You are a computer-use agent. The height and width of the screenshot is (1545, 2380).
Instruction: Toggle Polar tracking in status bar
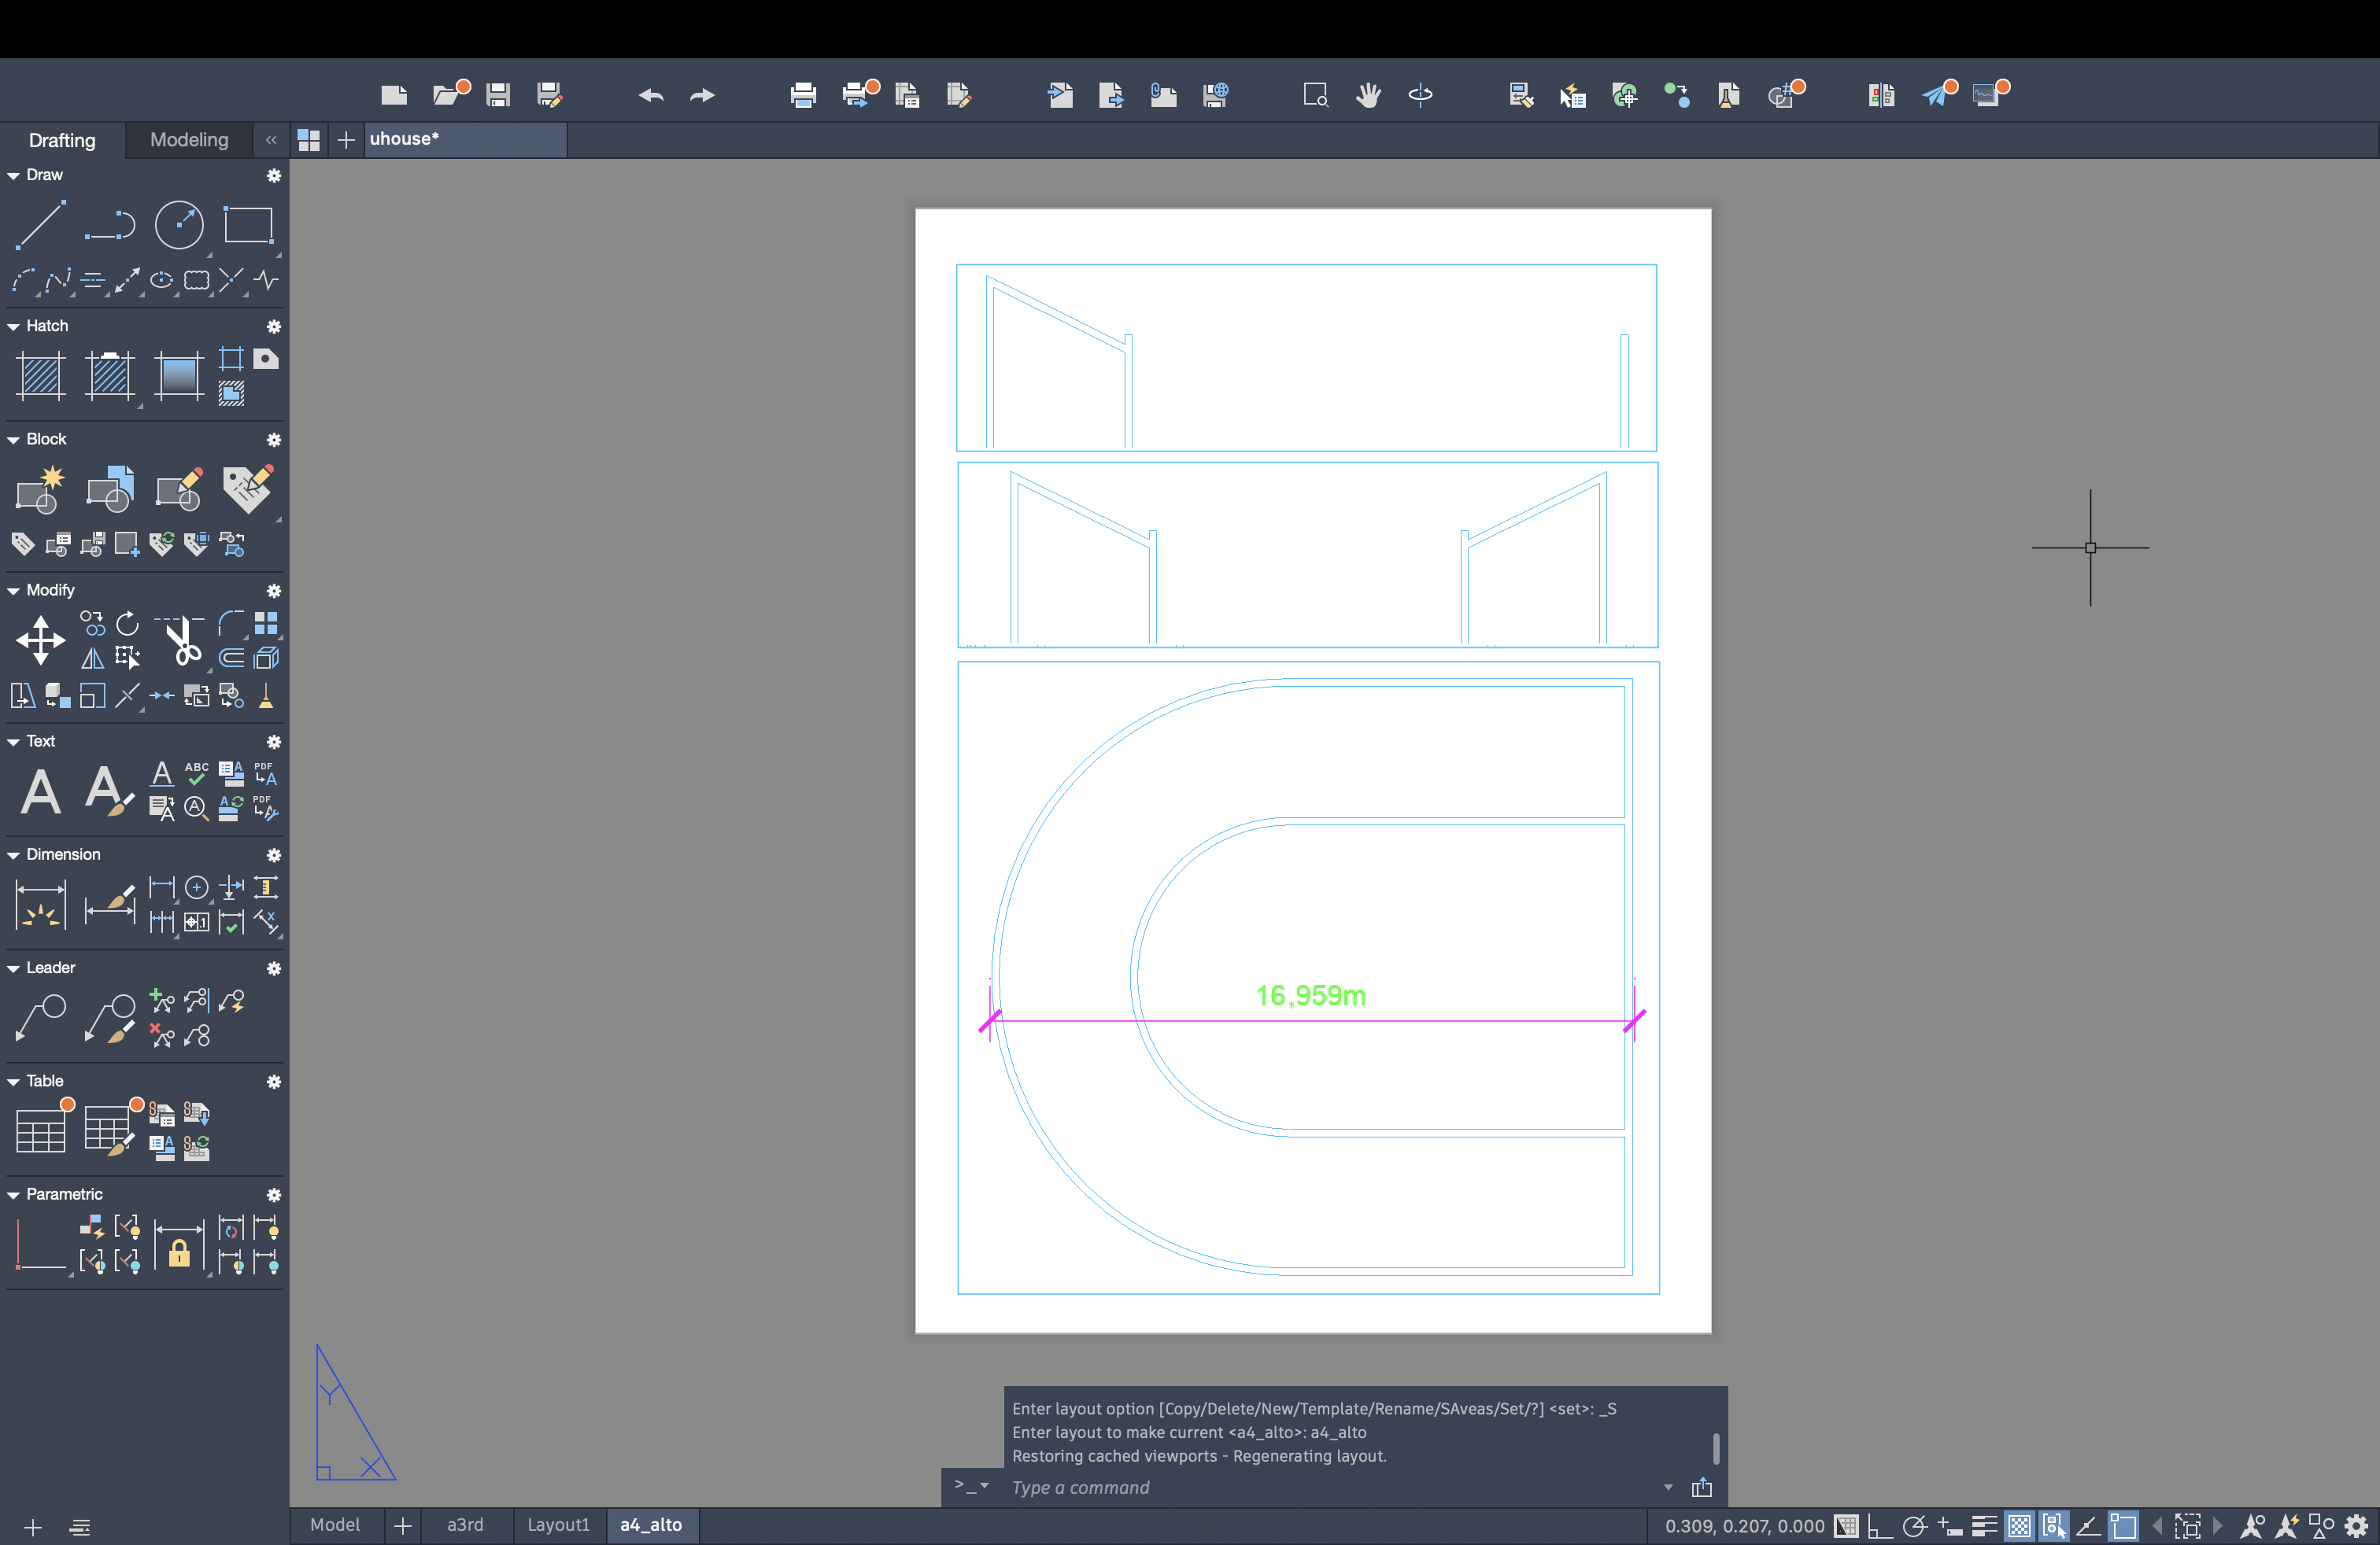(x=1914, y=1526)
